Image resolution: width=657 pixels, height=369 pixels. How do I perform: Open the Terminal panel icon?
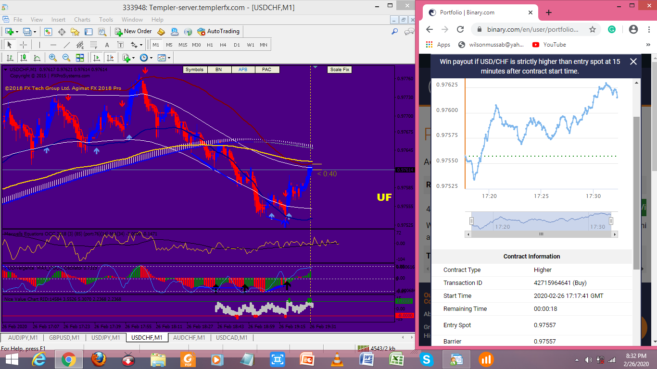coord(88,32)
